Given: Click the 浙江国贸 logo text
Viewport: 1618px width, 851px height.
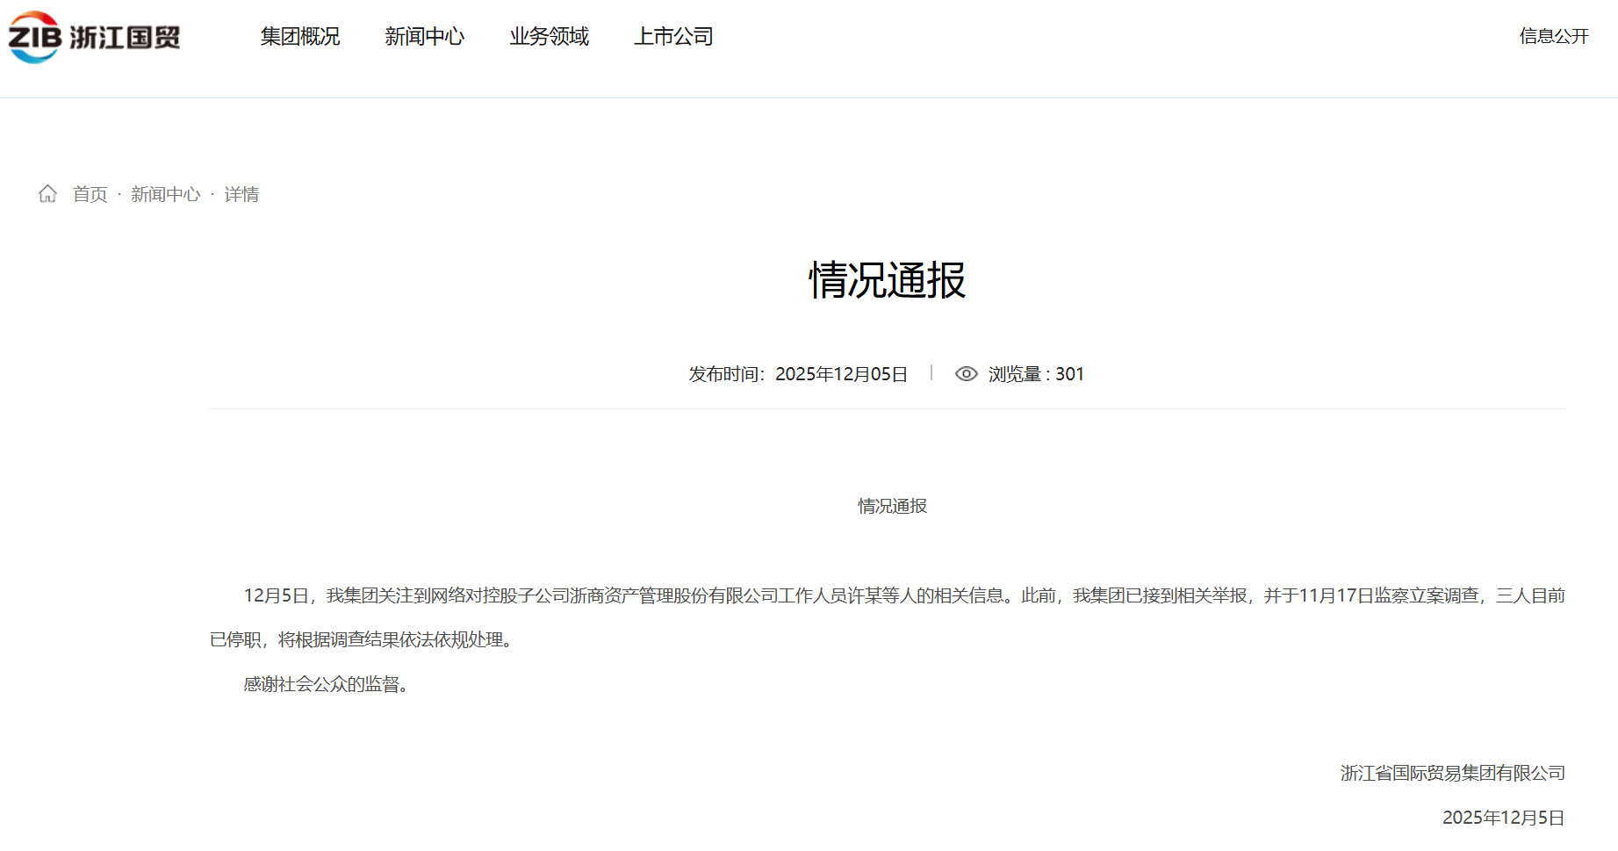Looking at the screenshot, I should pos(125,38).
